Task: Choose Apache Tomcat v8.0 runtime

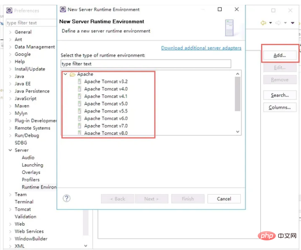Action: click(x=106, y=133)
